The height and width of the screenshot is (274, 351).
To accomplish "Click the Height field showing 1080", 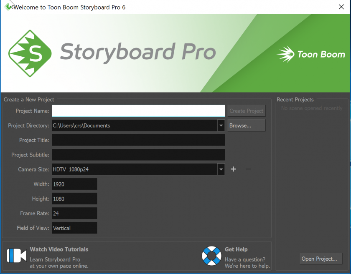I will click(x=74, y=199).
